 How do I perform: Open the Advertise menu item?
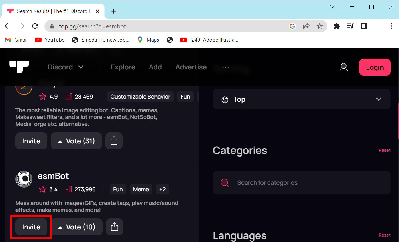pos(191,67)
